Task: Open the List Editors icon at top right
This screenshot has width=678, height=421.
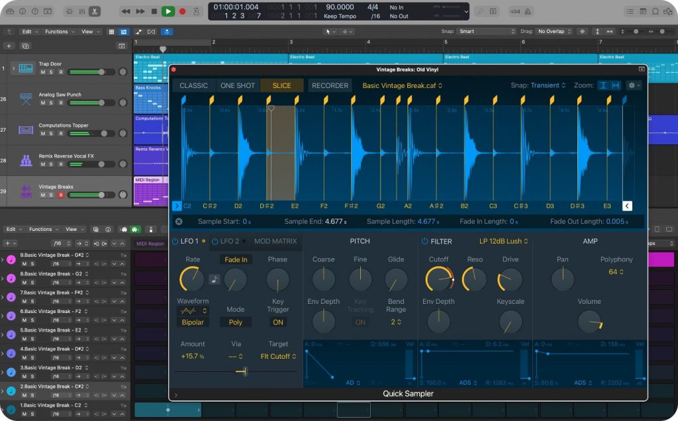Action: (630, 11)
